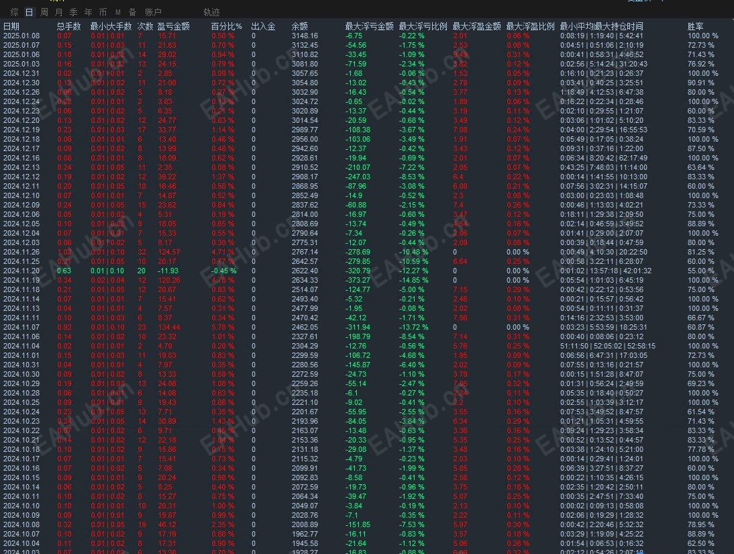The width and height of the screenshot is (734, 554).
Task: Select the 日 daily tab
Action: 29,12
